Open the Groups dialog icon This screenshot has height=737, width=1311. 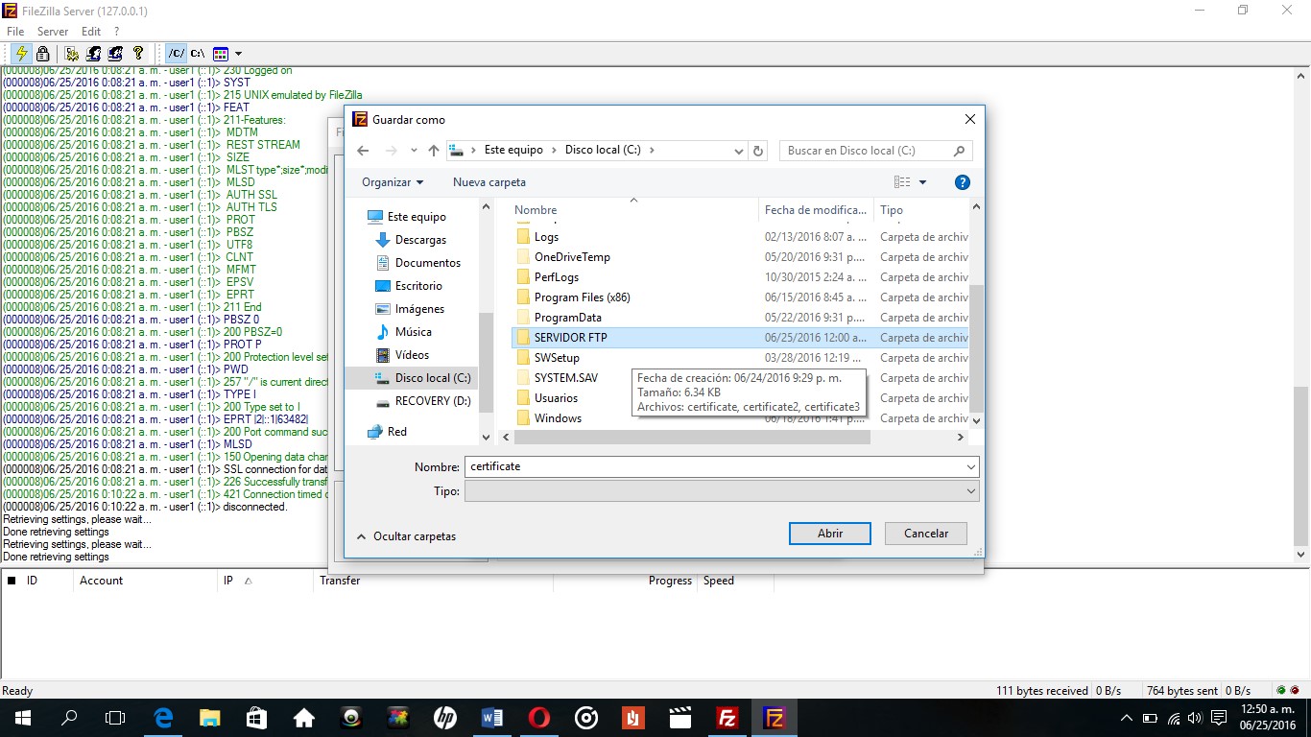[x=113, y=54]
